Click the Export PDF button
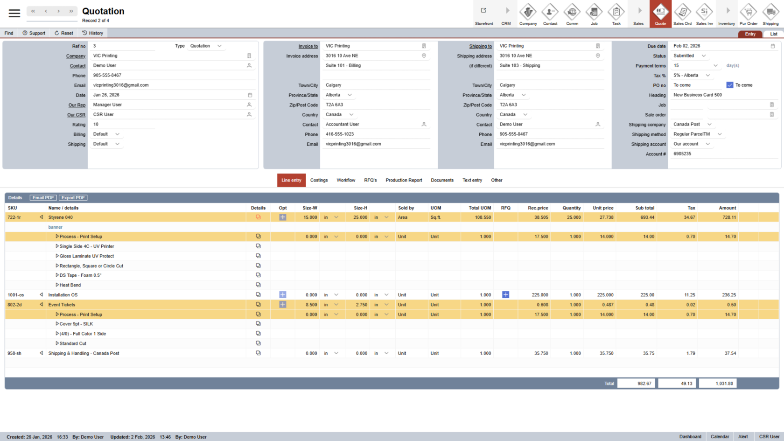The width and height of the screenshot is (784, 441). [x=73, y=198]
